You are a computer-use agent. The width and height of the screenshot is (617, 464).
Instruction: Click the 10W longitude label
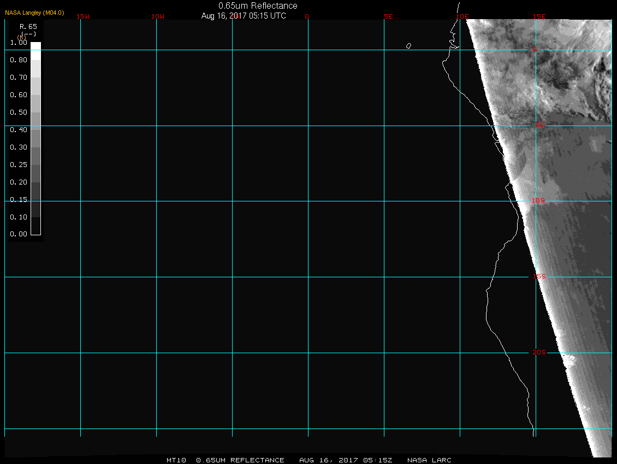point(158,16)
